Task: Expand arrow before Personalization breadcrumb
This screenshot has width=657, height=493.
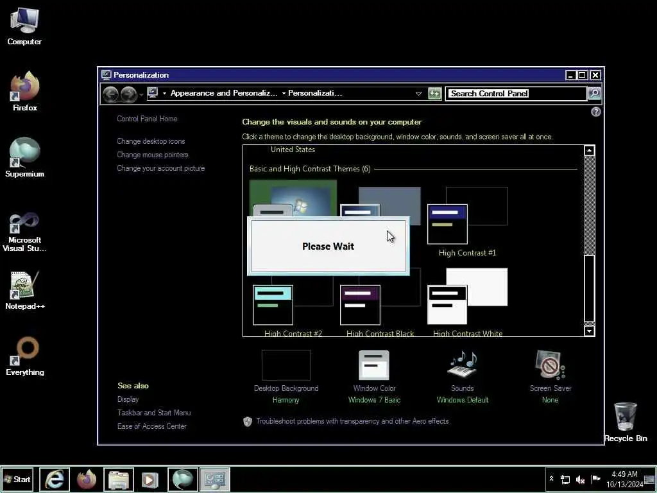Action: click(284, 94)
